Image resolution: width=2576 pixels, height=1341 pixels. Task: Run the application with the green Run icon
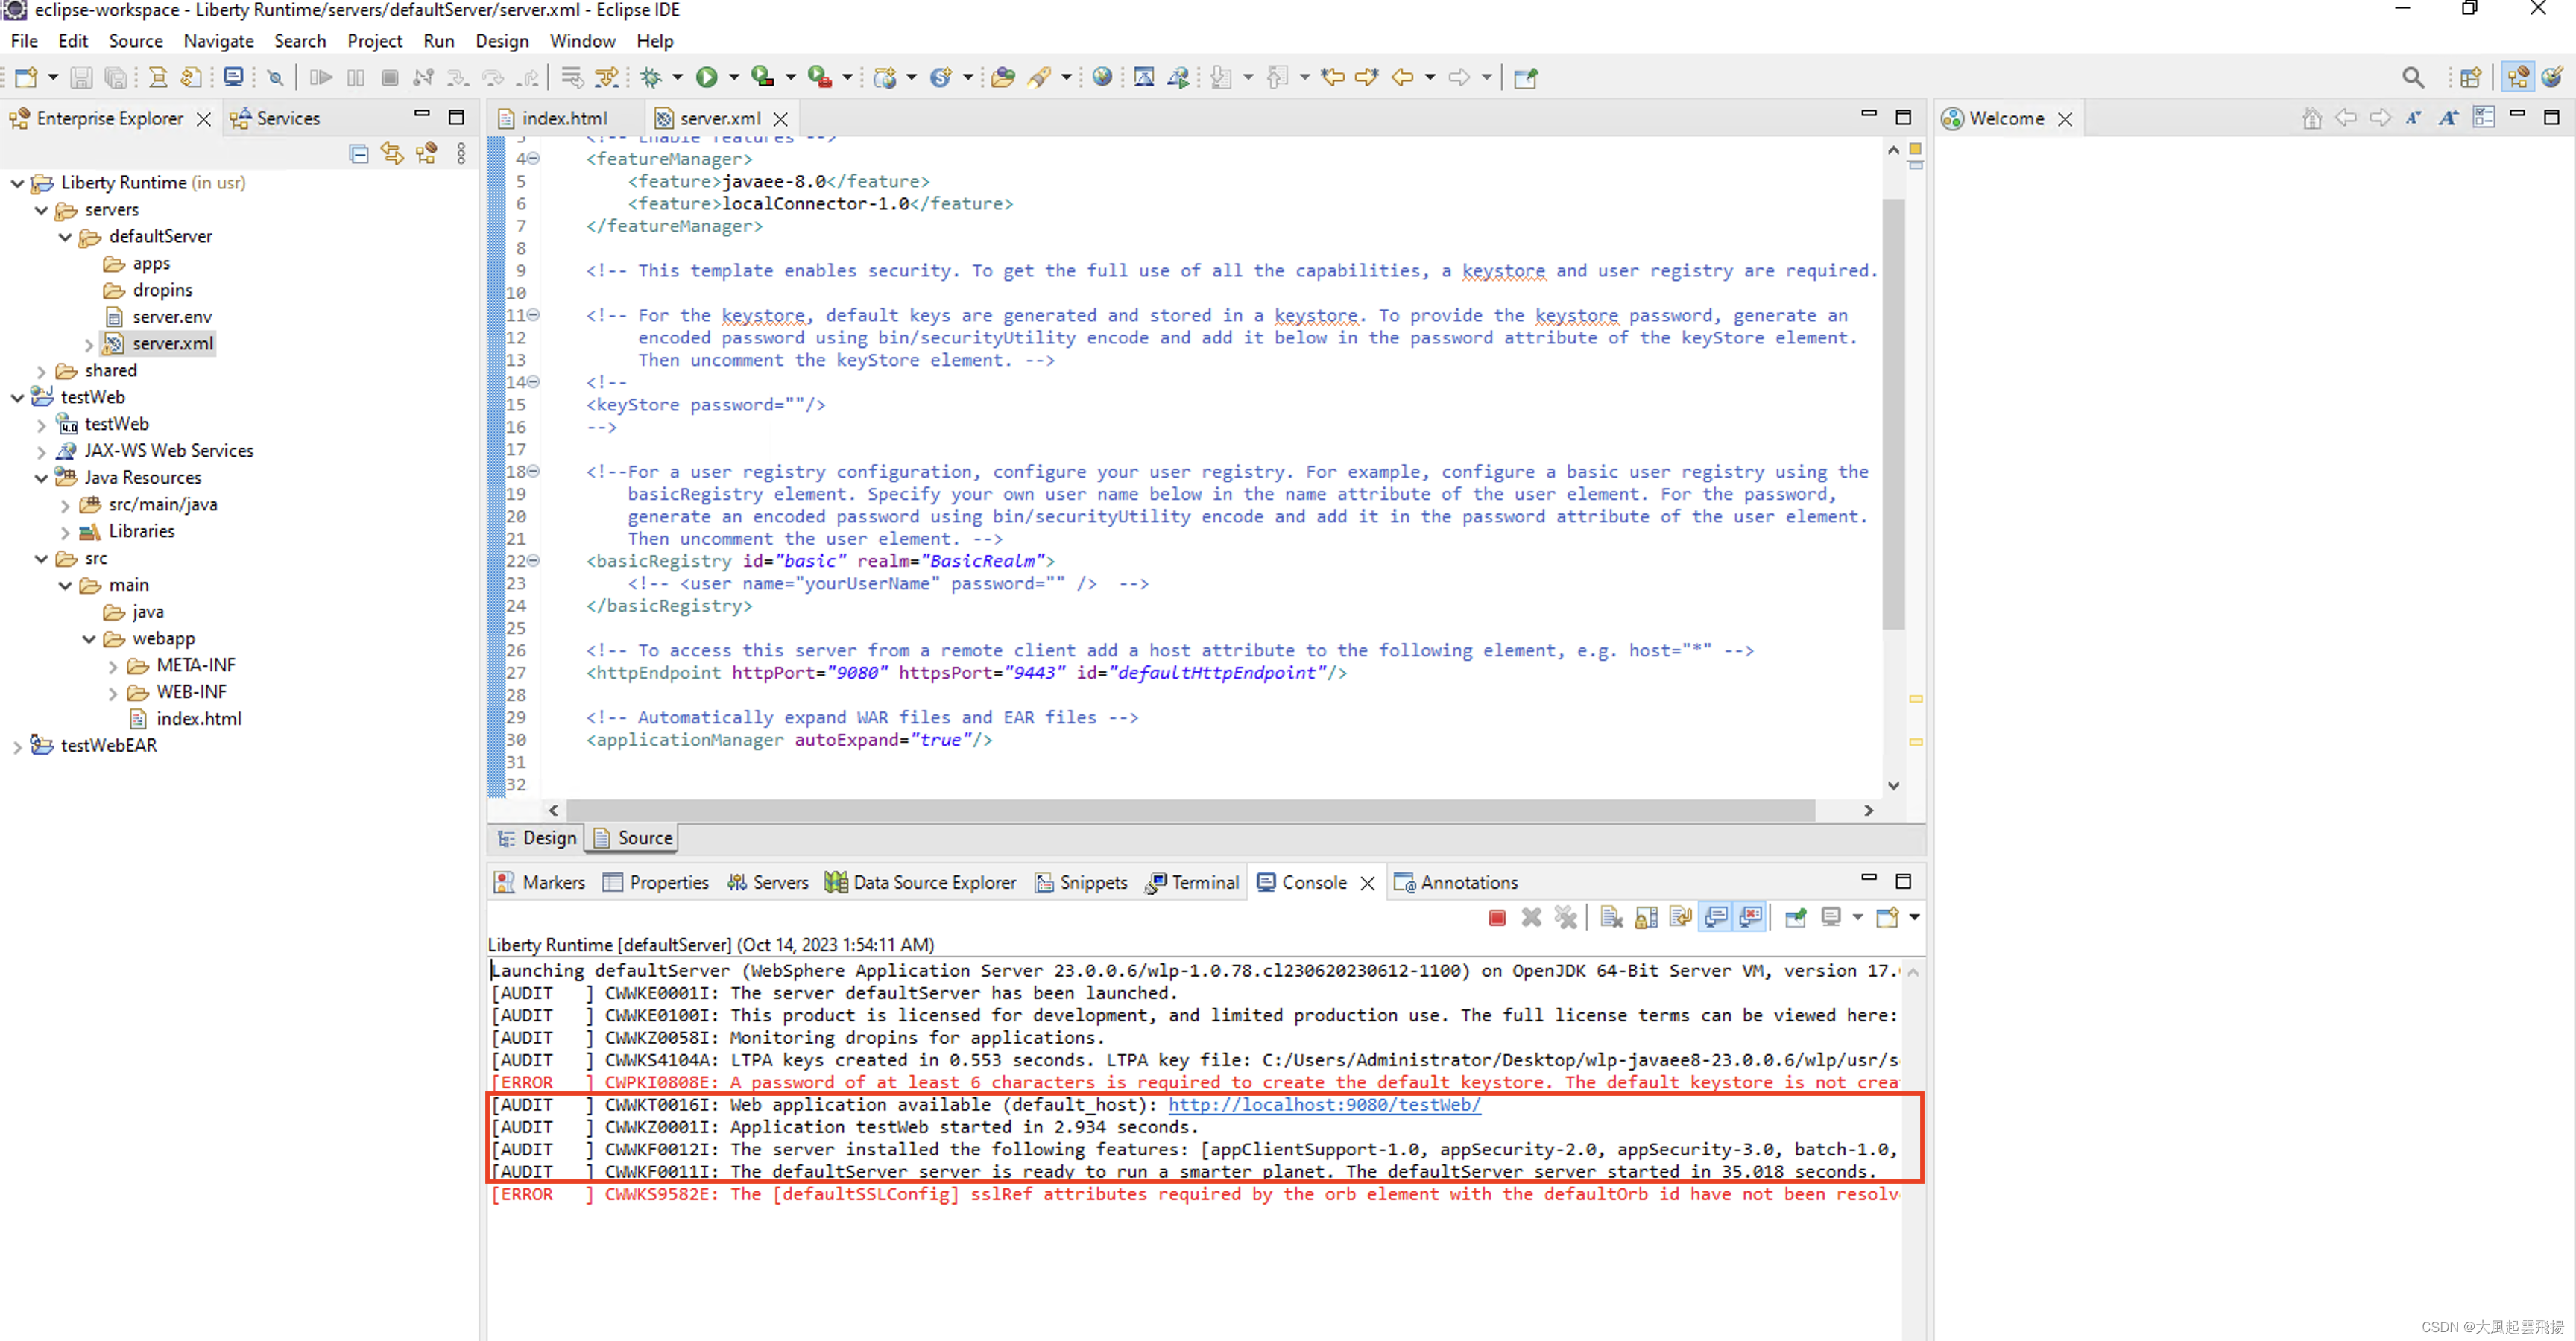(707, 77)
